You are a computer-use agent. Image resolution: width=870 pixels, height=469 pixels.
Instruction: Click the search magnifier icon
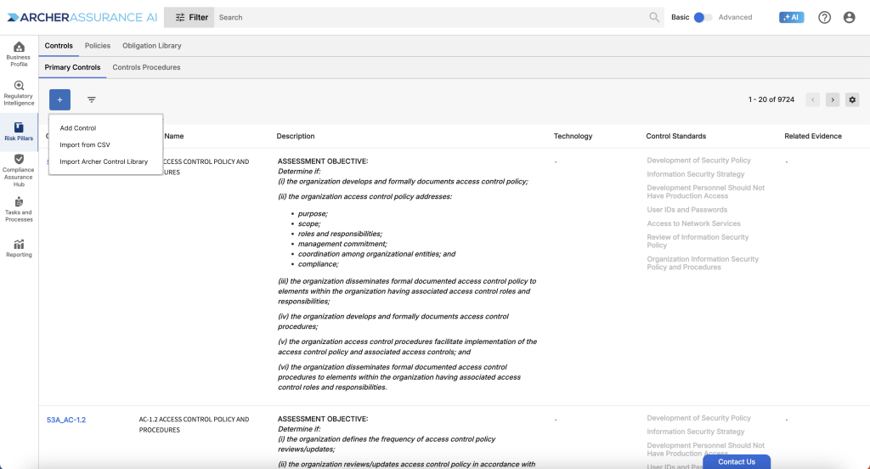tap(654, 17)
